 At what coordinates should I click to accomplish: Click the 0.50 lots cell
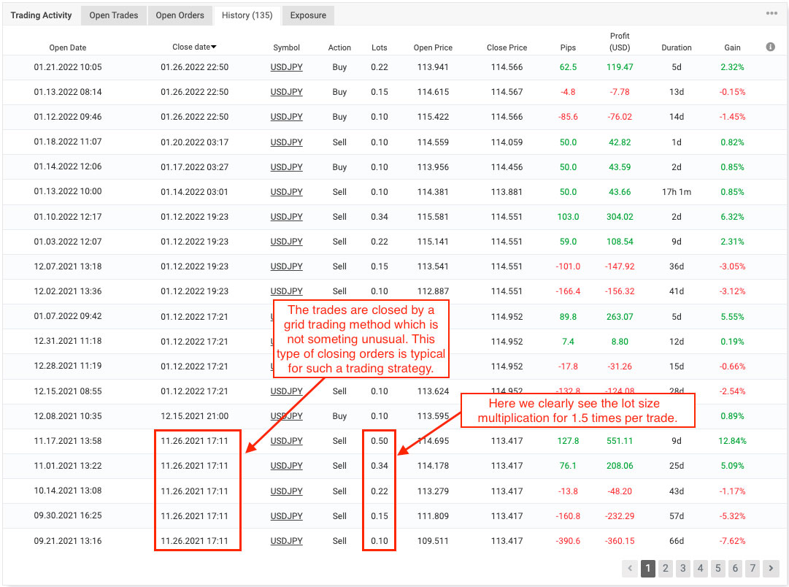[x=380, y=441]
